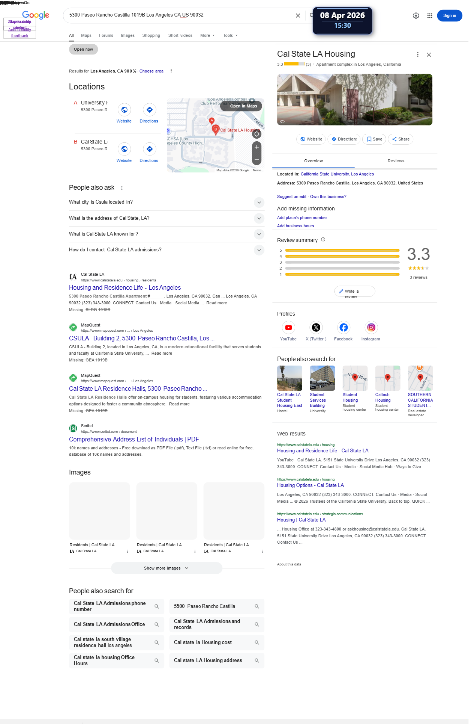Open Facebook profile

point(343,328)
